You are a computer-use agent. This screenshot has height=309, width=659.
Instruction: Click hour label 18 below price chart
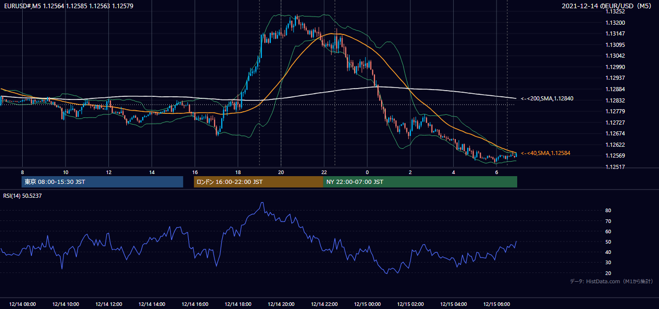point(238,172)
